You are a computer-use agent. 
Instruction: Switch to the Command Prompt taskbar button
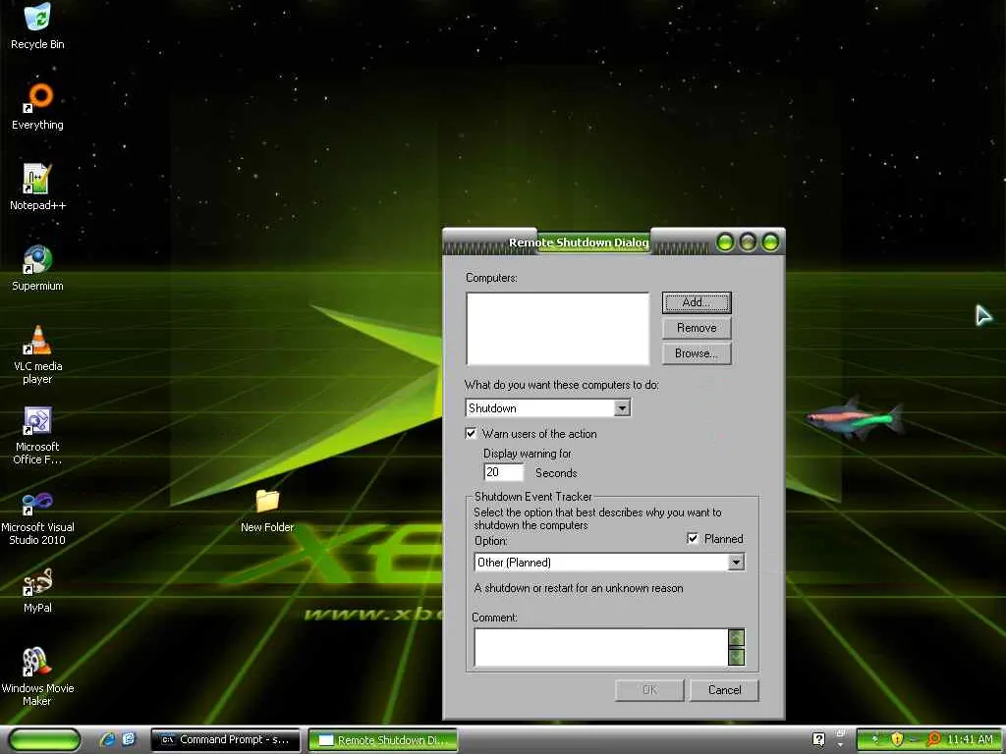(x=225, y=740)
